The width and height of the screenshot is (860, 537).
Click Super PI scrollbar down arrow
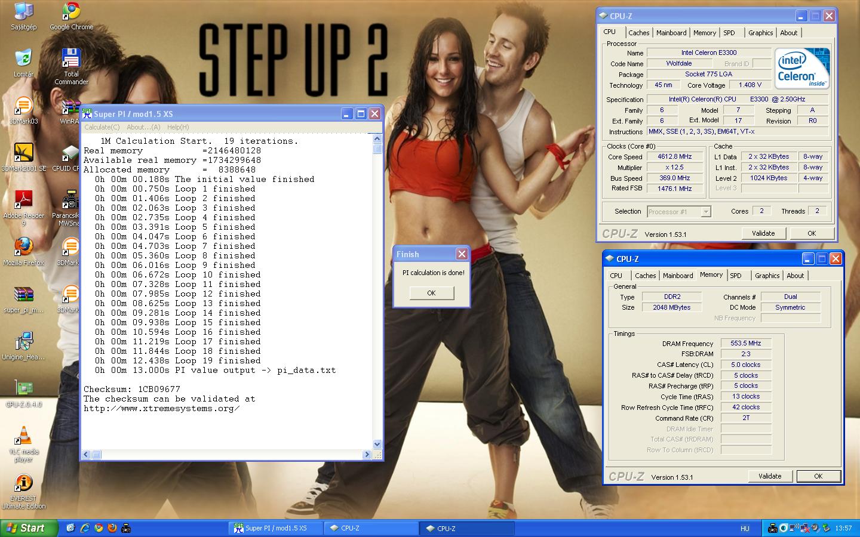377,444
